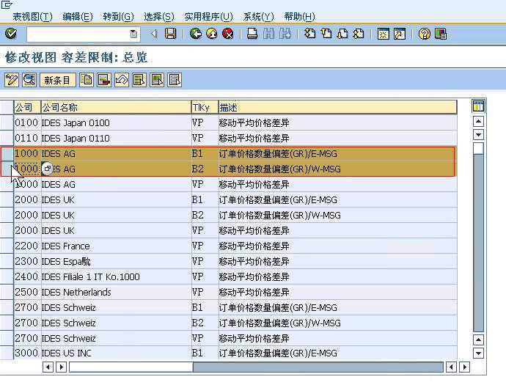Screen dimensions: 506x385
Task: Click the green Enter checkmark icon
Action: pyautogui.click(x=10, y=34)
